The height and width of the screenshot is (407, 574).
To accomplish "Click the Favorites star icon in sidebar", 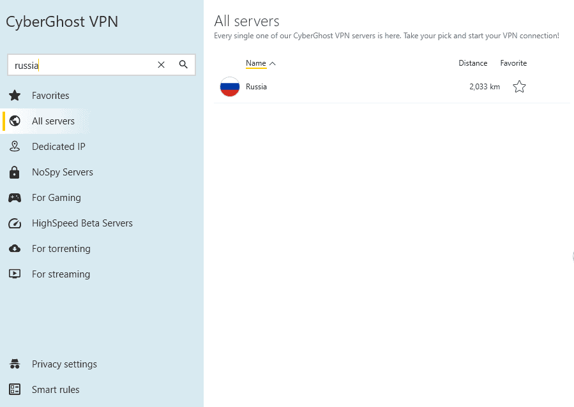I will pos(15,96).
